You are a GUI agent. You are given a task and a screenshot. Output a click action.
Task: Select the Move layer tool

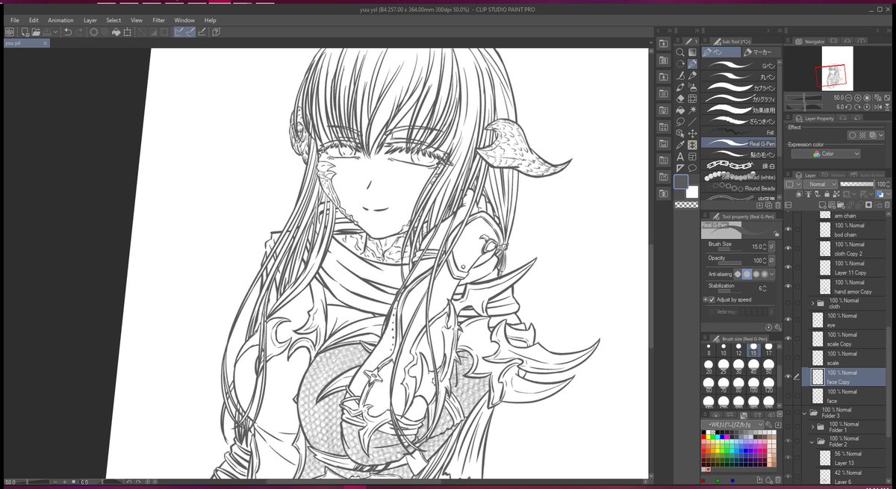(692, 134)
